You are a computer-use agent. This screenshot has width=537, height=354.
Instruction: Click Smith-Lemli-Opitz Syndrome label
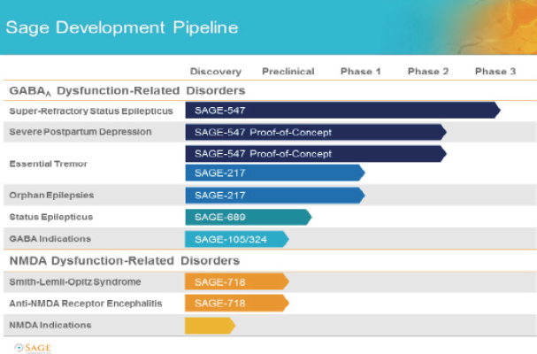point(75,281)
